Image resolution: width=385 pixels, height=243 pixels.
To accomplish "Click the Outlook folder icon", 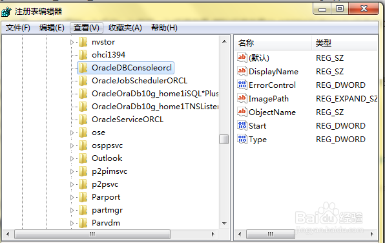I will click(x=83, y=158).
